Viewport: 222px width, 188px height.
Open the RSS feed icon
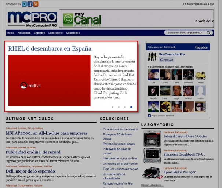[x=36, y=4]
